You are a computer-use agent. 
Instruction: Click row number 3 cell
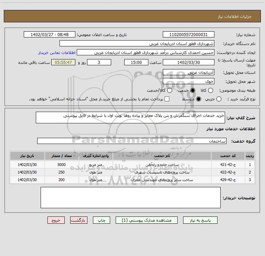click(250, 180)
